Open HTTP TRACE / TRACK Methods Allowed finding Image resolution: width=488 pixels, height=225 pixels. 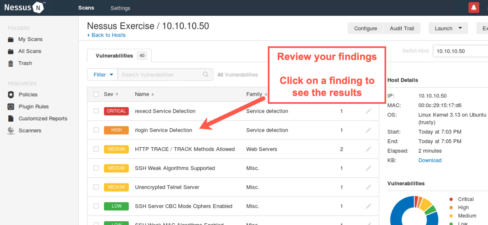185,149
